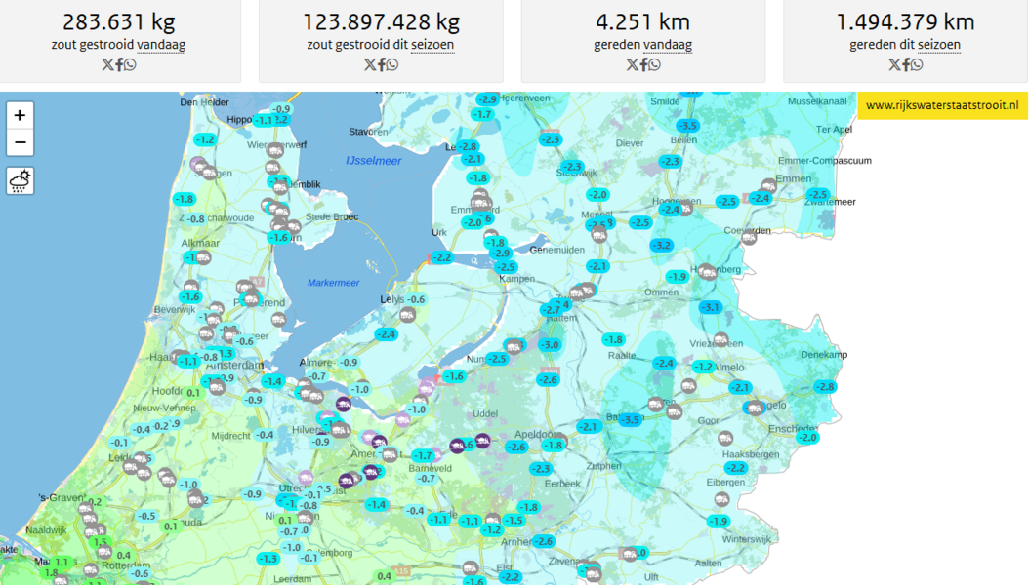Click 'vandaag' under zout gestrooid
This screenshot has width=1029, height=585.
click(161, 45)
